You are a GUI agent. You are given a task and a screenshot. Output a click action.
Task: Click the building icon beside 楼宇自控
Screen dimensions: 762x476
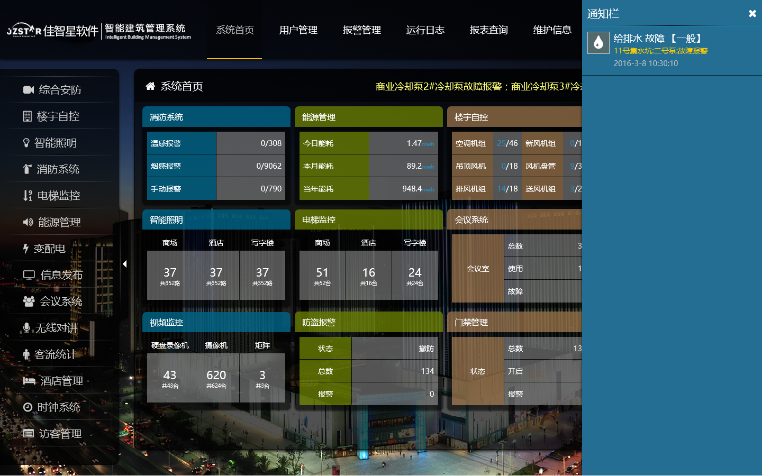[28, 116]
